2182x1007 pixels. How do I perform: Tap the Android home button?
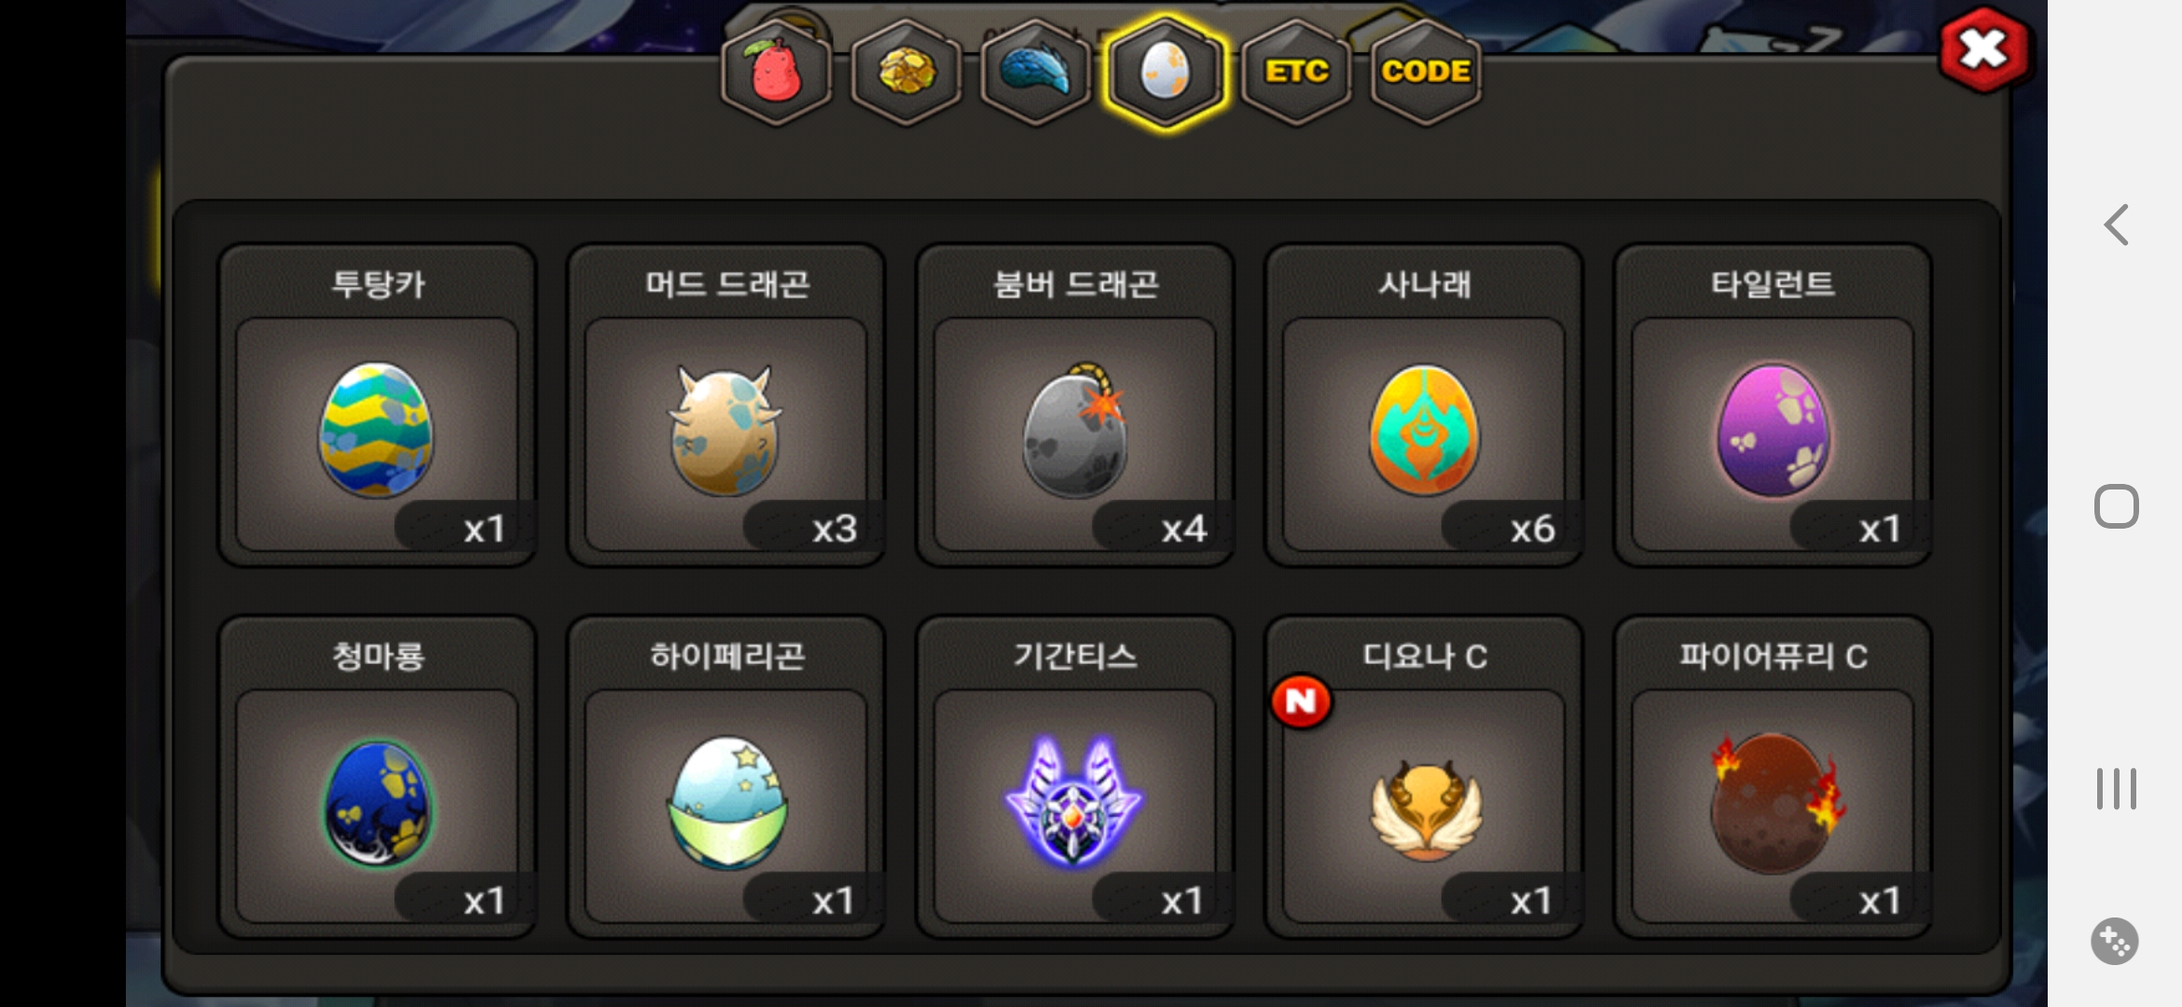2116,506
